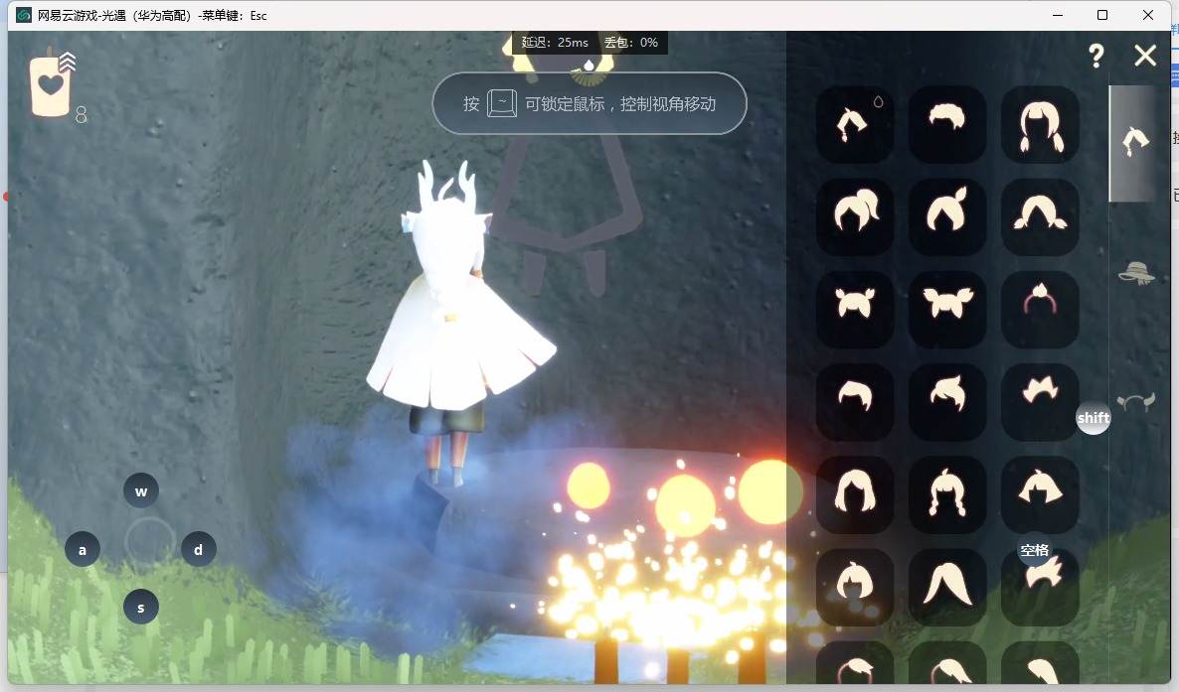Switch to the hair category tab
The height and width of the screenshot is (692, 1179).
pos(1135,142)
